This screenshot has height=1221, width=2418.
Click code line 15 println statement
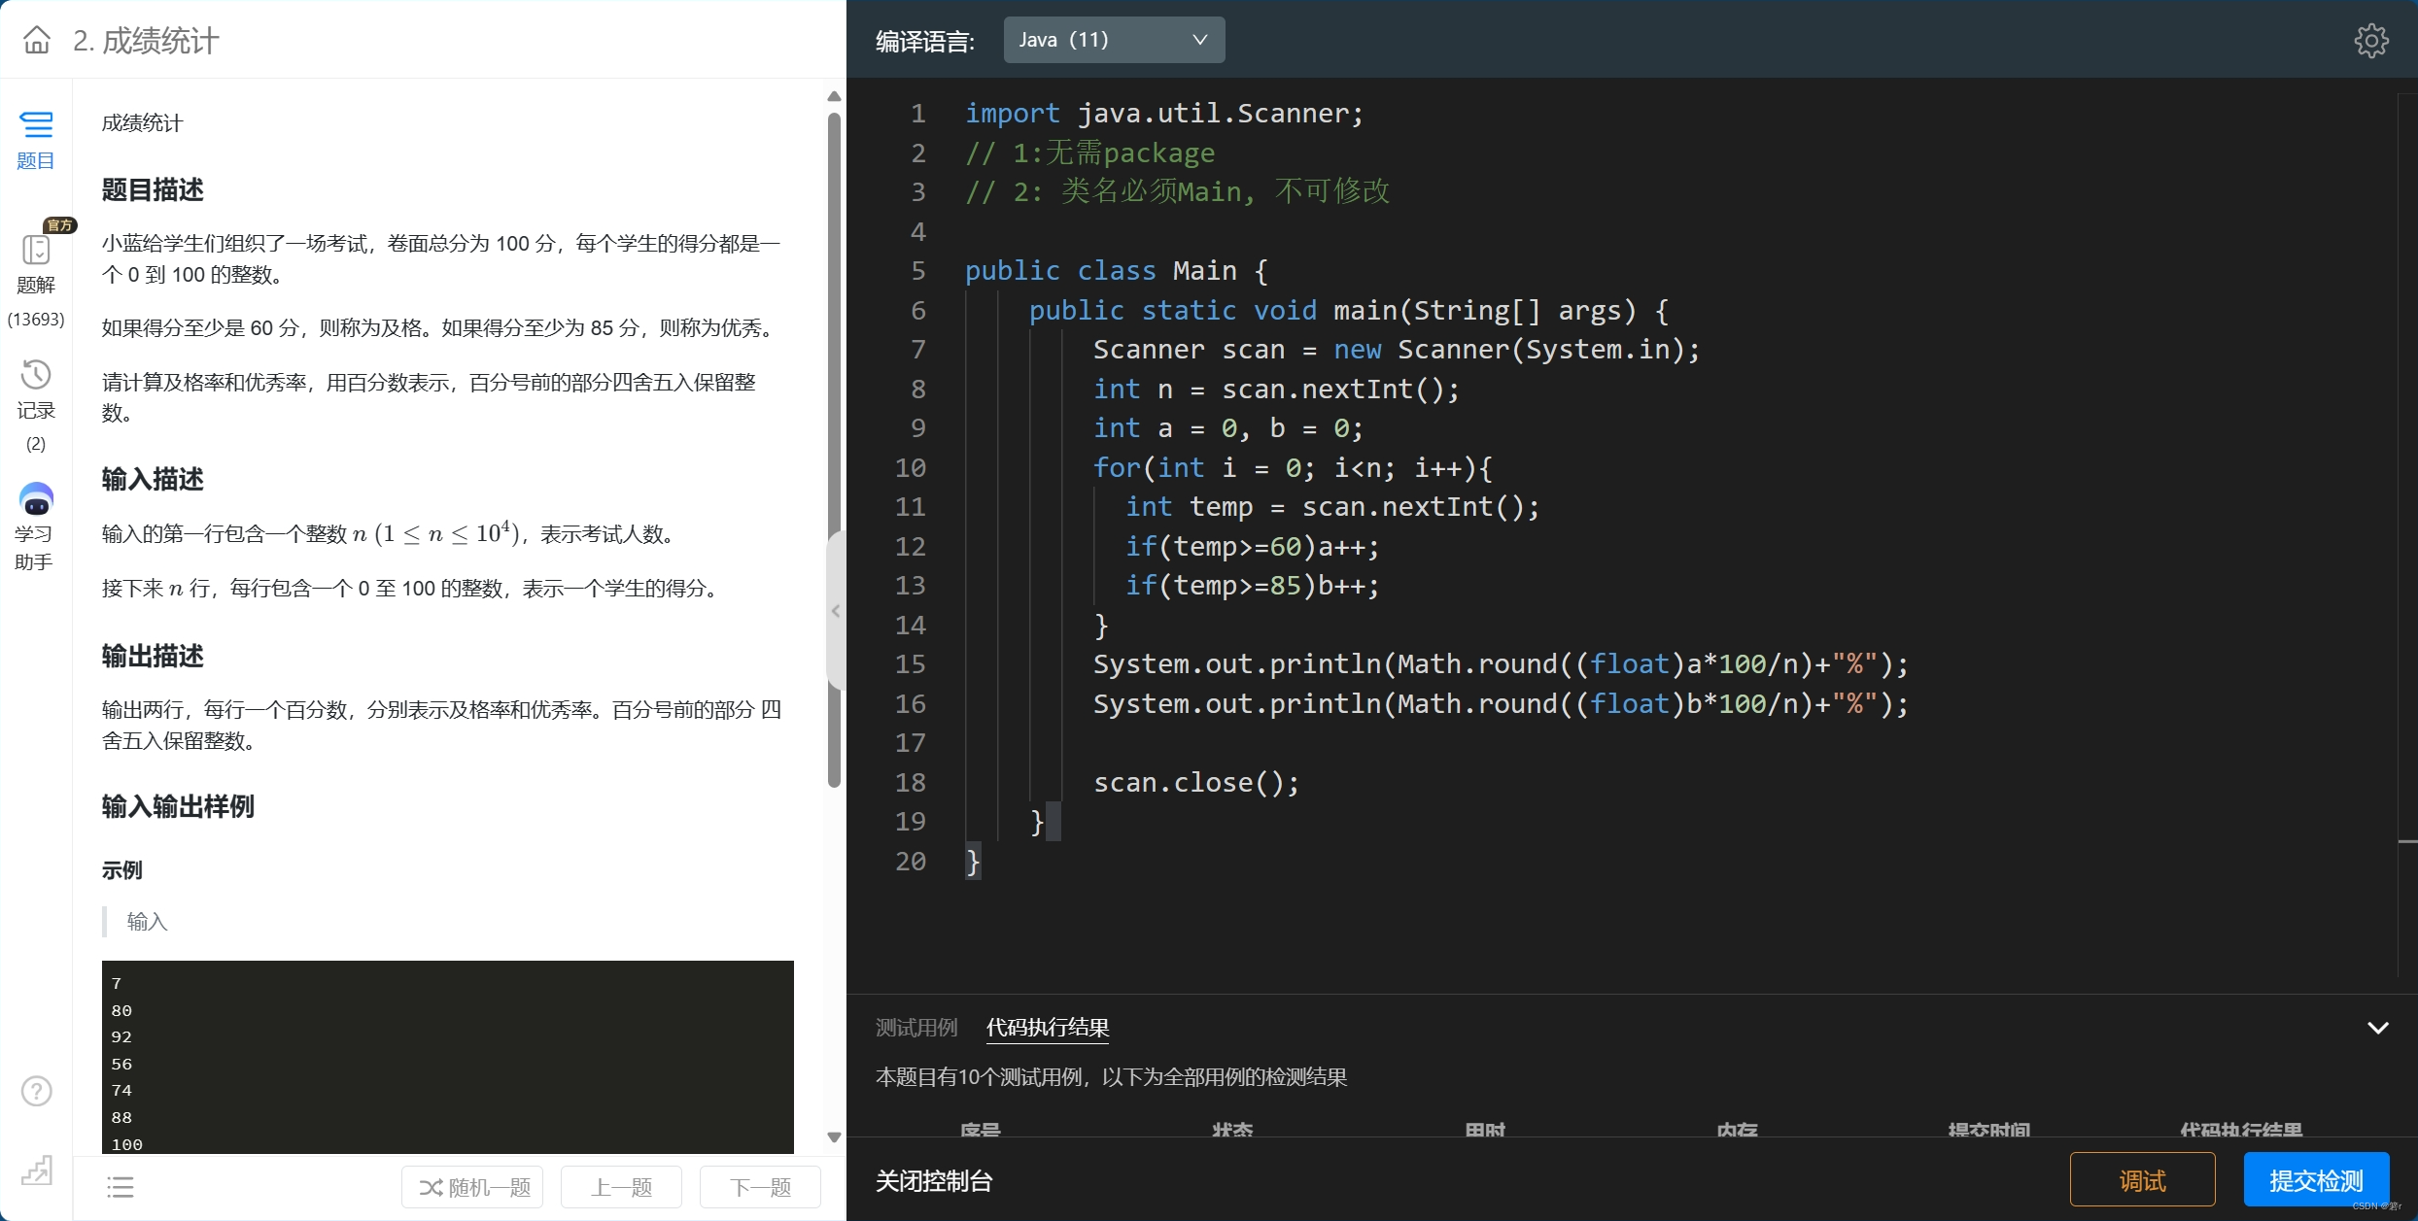pyautogui.click(x=1501, y=664)
